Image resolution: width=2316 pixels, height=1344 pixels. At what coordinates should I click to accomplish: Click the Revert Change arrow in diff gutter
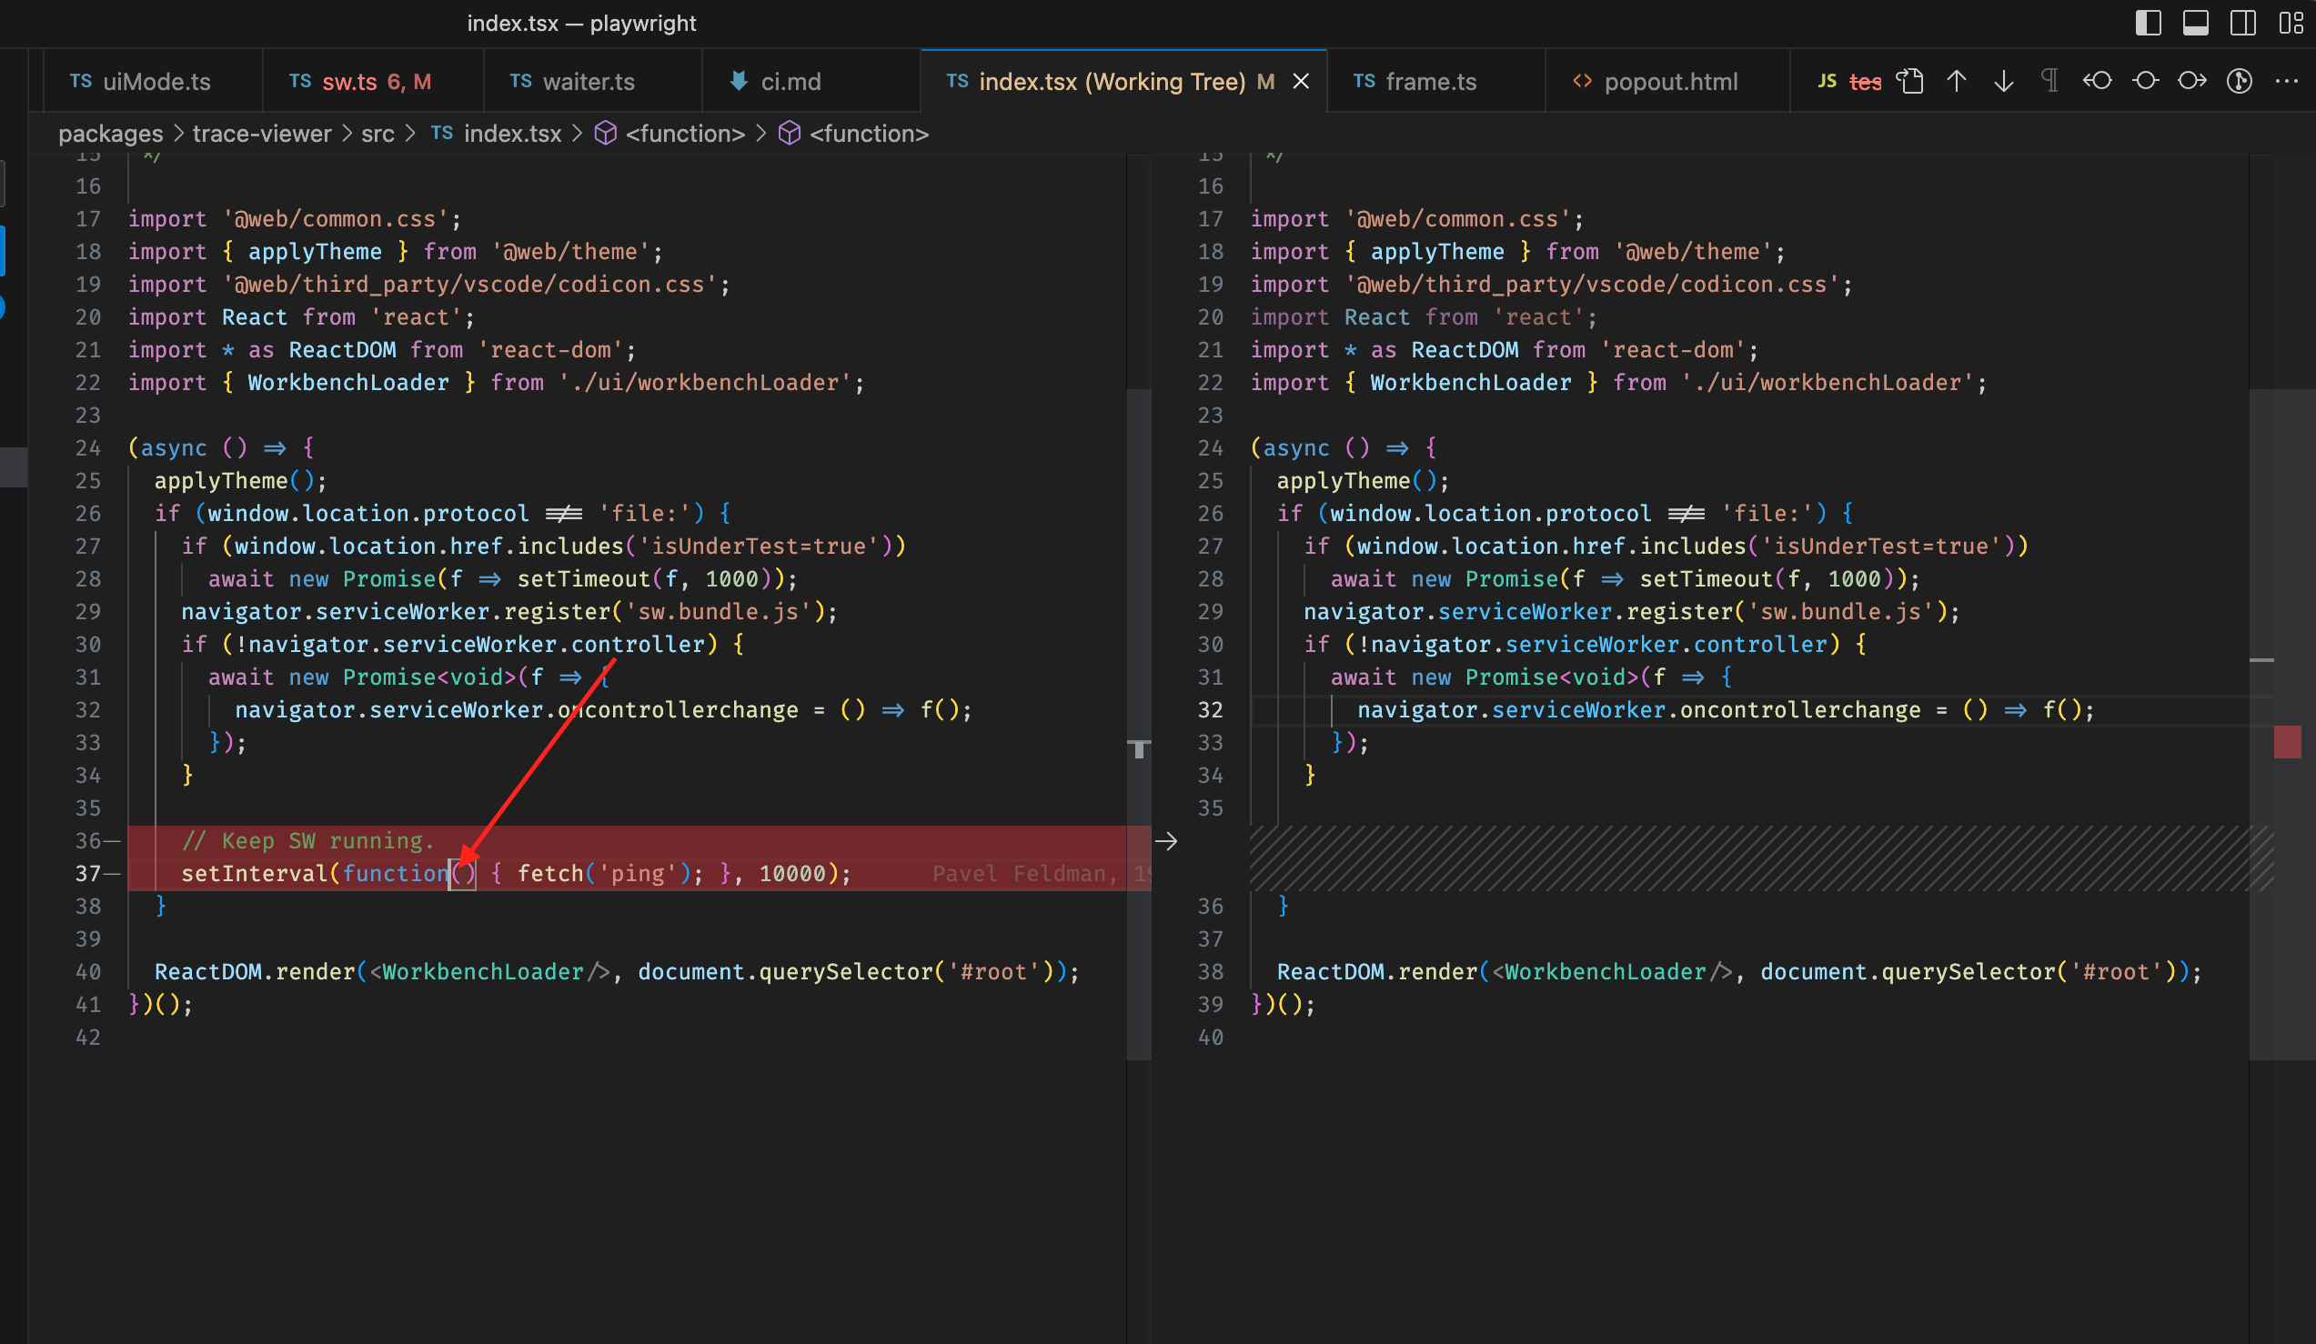(1166, 840)
